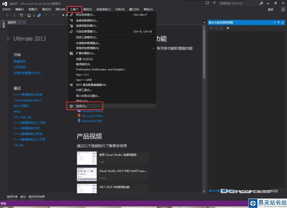This screenshot has width=287, height=208.
Task: Open the 视图(V) menu
Action: click(x=33, y=9)
